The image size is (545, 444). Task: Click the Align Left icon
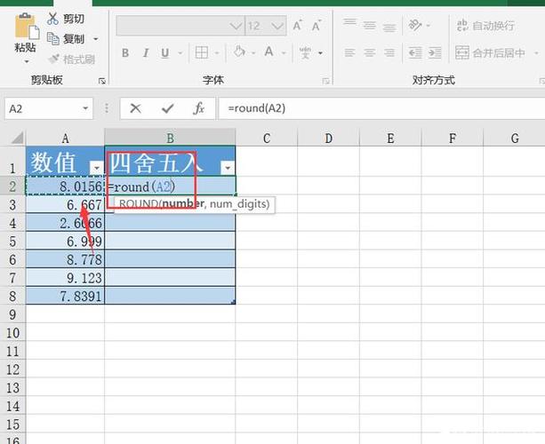[349, 52]
